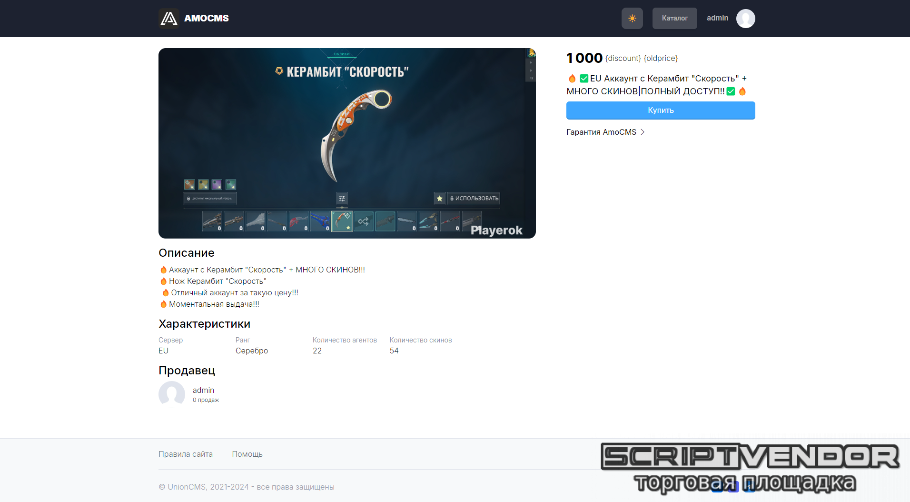Click the 'Моментальная выдача!!!' description line
Image resolution: width=910 pixels, height=502 pixels.
(209, 304)
